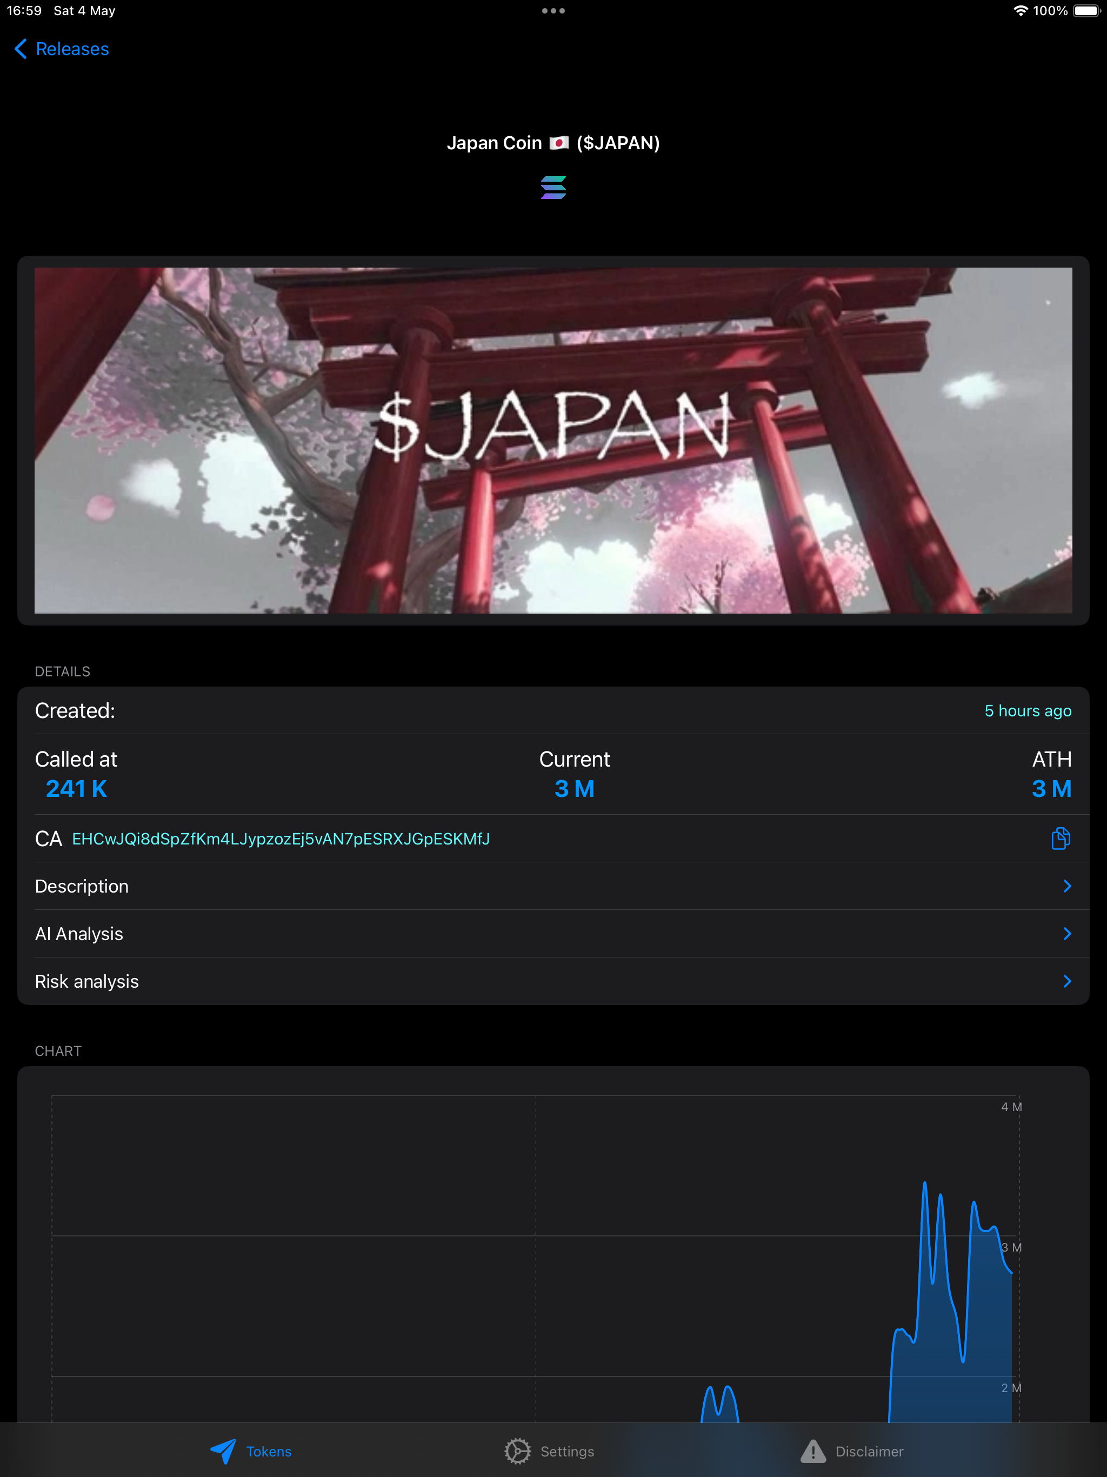
Task: Expand the AI Analysis chevron
Action: (1067, 934)
